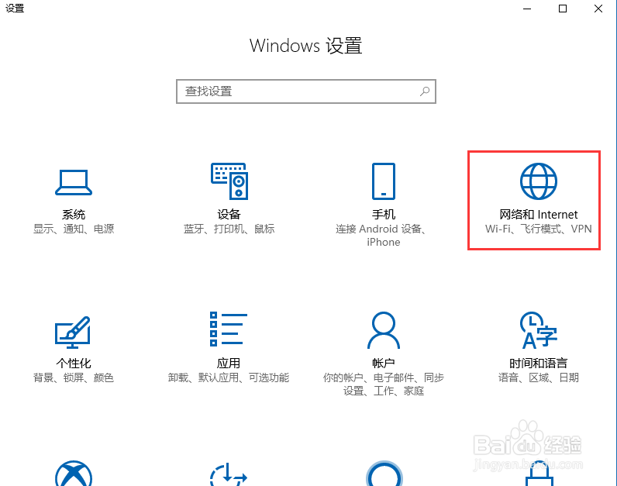Open the Xbox gaming icon
The height and width of the screenshot is (486, 617).
click(x=74, y=474)
